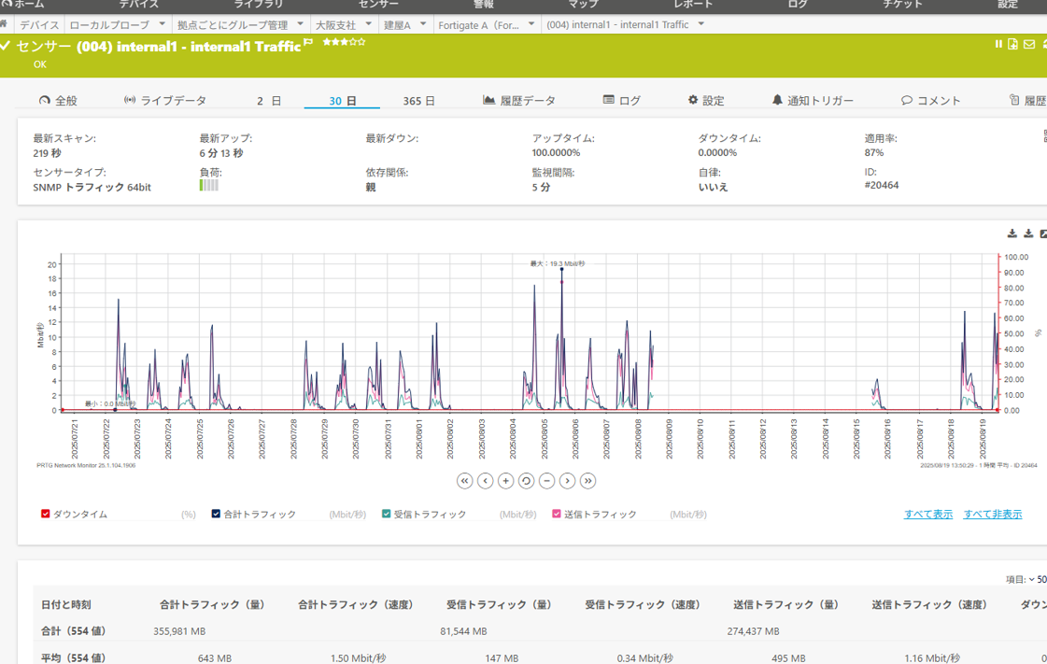This screenshot has height=664, width=1047.
Task: Toggle the 送信トラフィック channel checkbox
Action: click(557, 514)
